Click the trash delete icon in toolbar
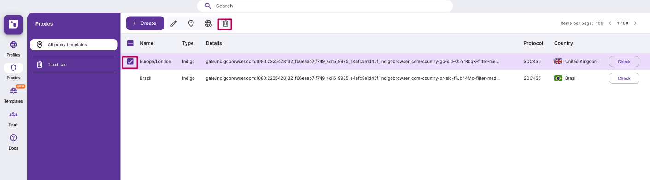The image size is (650, 180). click(x=225, y=23)
